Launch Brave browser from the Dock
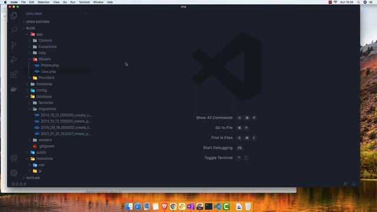This screenshot has height=212, width=377. coord(164,206)
